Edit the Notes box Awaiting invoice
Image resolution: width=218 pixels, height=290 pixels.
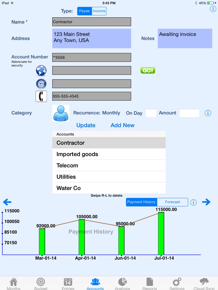point(185,39)
